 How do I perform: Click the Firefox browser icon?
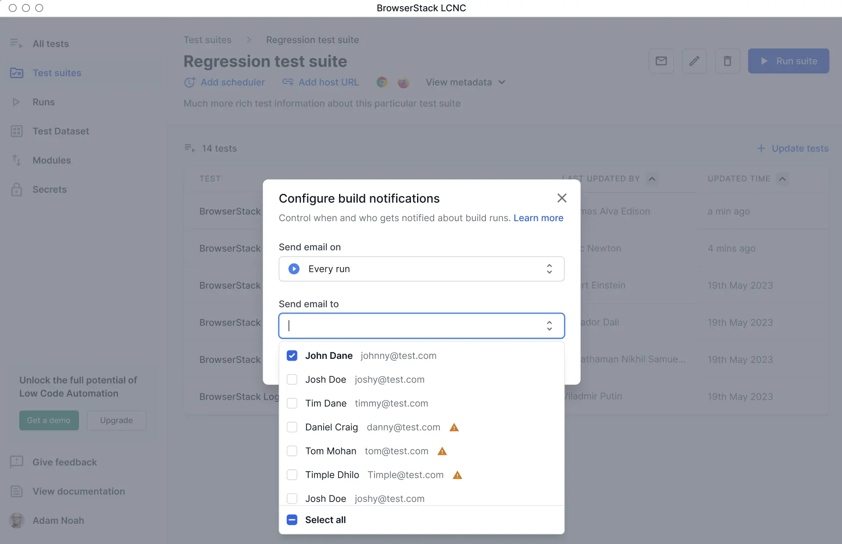403,82
